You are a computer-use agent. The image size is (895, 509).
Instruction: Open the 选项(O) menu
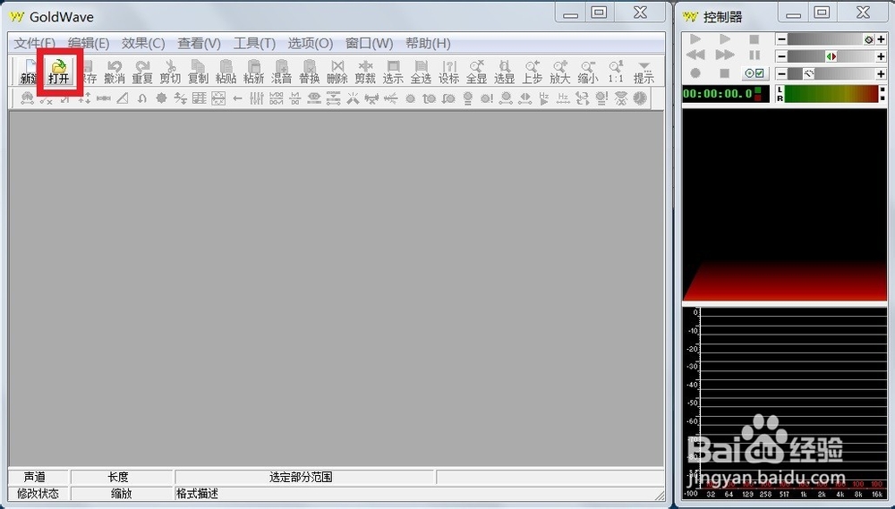coord(311,43)
